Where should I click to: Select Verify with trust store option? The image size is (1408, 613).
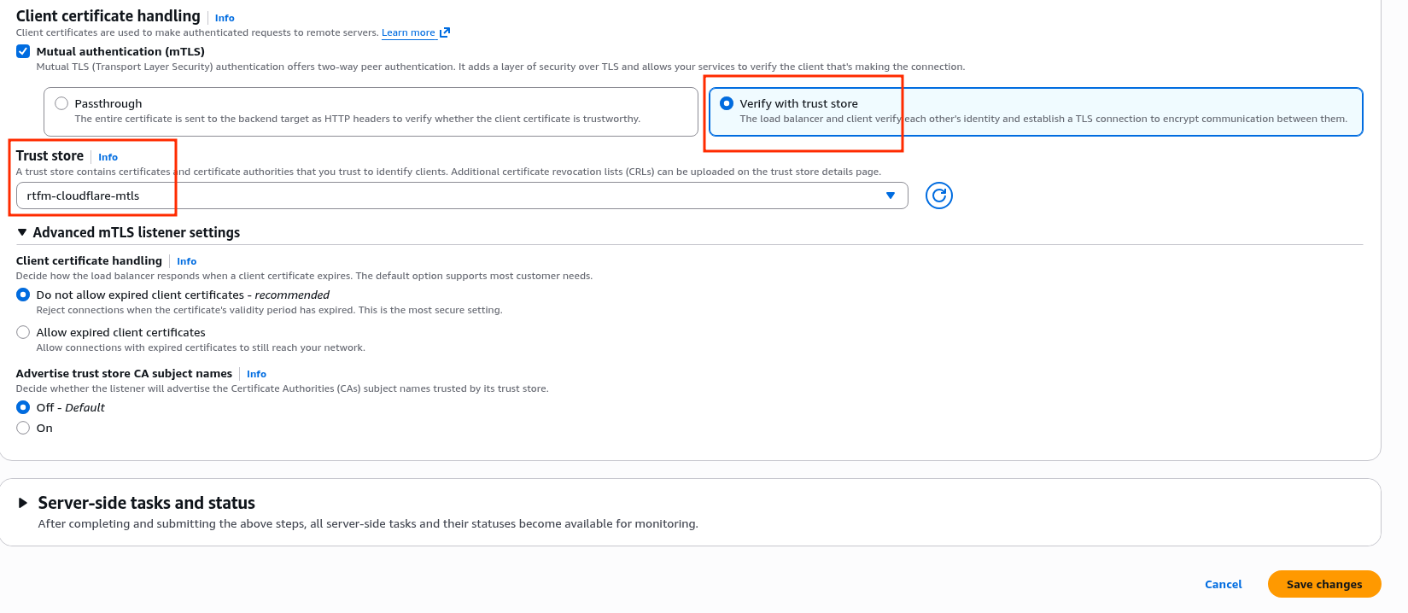[x=727, y=103]
